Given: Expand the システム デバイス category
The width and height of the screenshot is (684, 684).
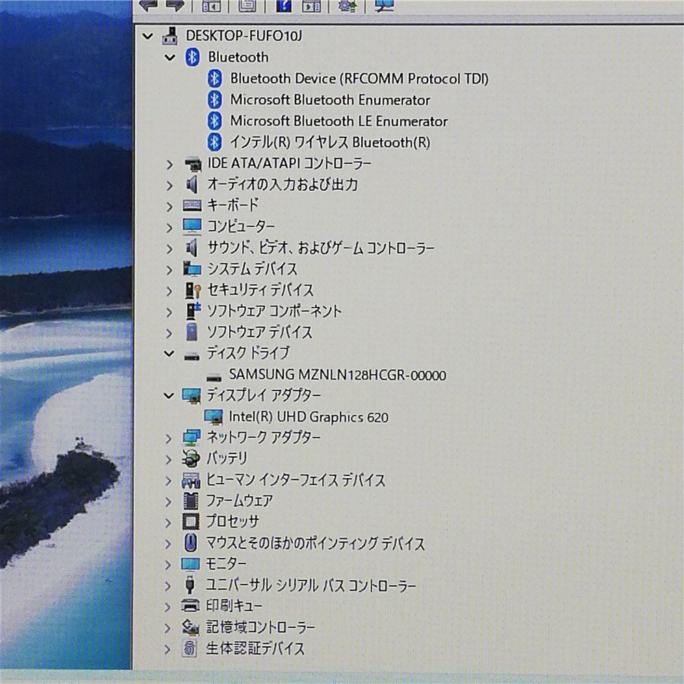Looking at the screenshot, I should (170, 270).
